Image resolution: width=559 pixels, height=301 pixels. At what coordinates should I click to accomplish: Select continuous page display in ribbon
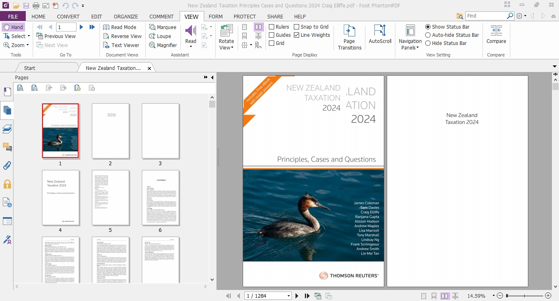245,36
